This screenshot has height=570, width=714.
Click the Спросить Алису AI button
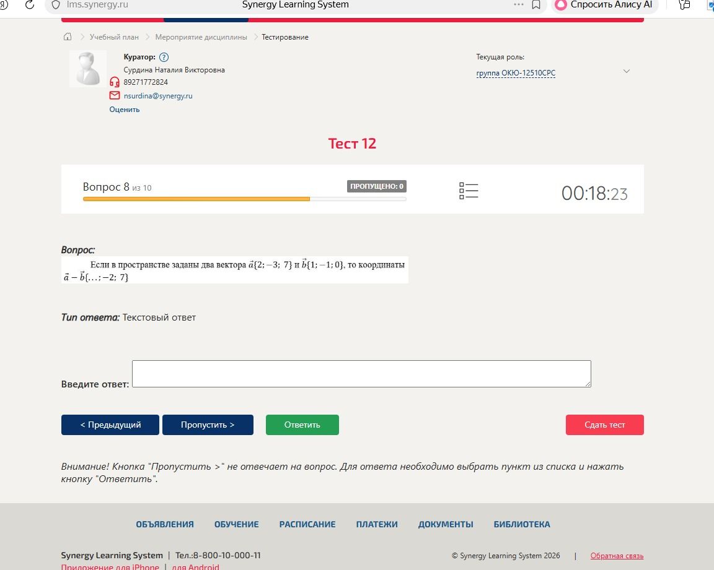coord(605,5)
